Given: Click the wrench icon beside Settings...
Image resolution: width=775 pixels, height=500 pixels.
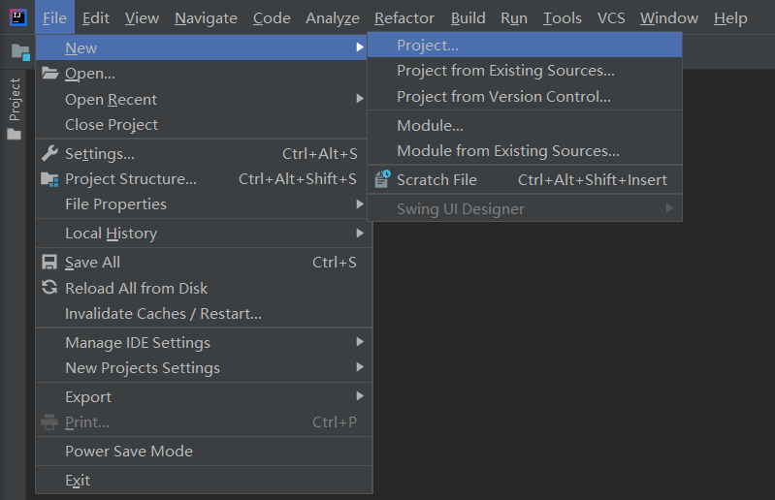Looking at the screenshot, I should [x=49, y=153].
